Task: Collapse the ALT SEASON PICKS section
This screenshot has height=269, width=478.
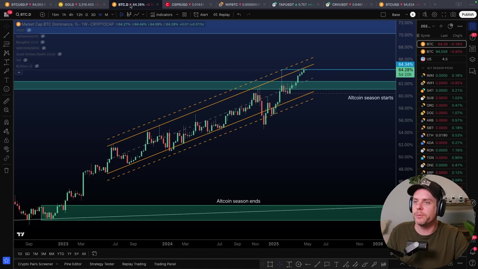Action: tap(423, 68)
